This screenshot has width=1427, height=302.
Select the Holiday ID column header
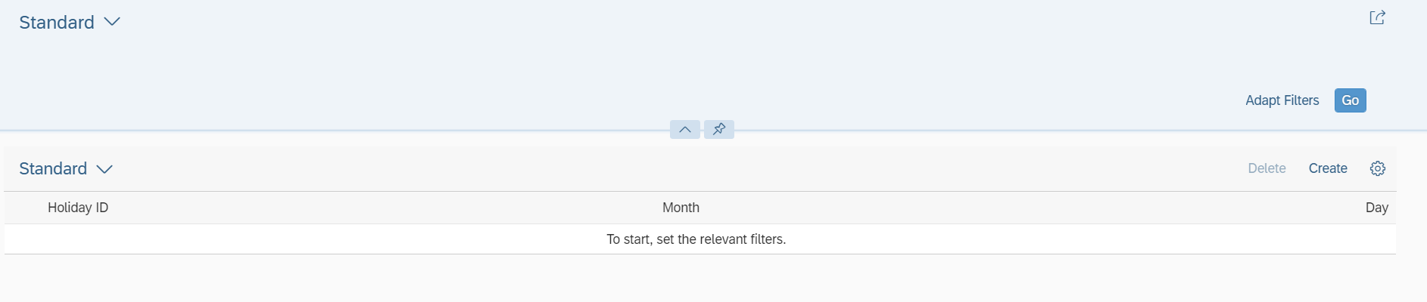pyautogui.click(x=78, y=208)
